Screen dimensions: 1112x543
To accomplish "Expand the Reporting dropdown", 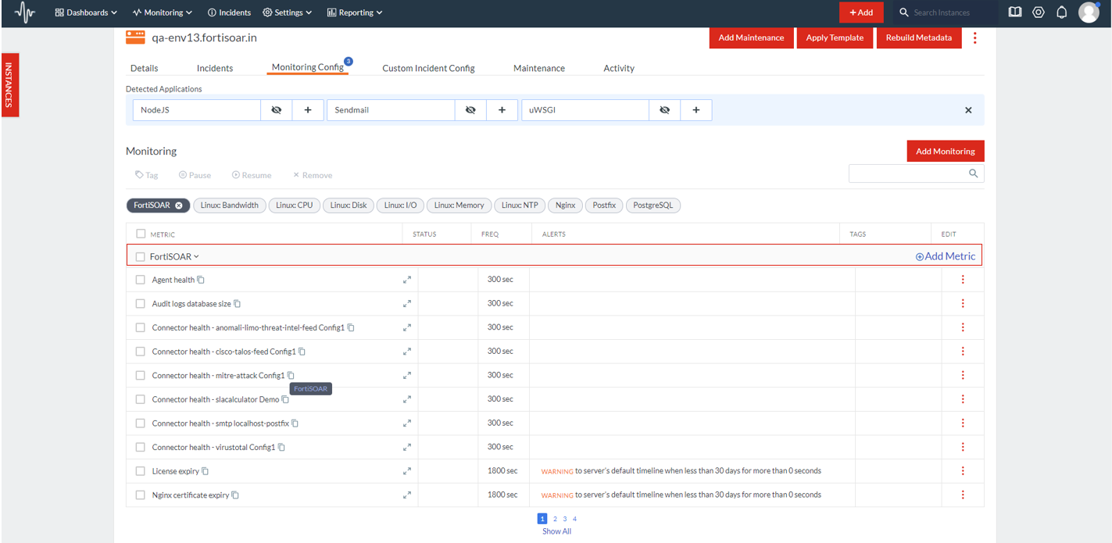I will (354, 12).
